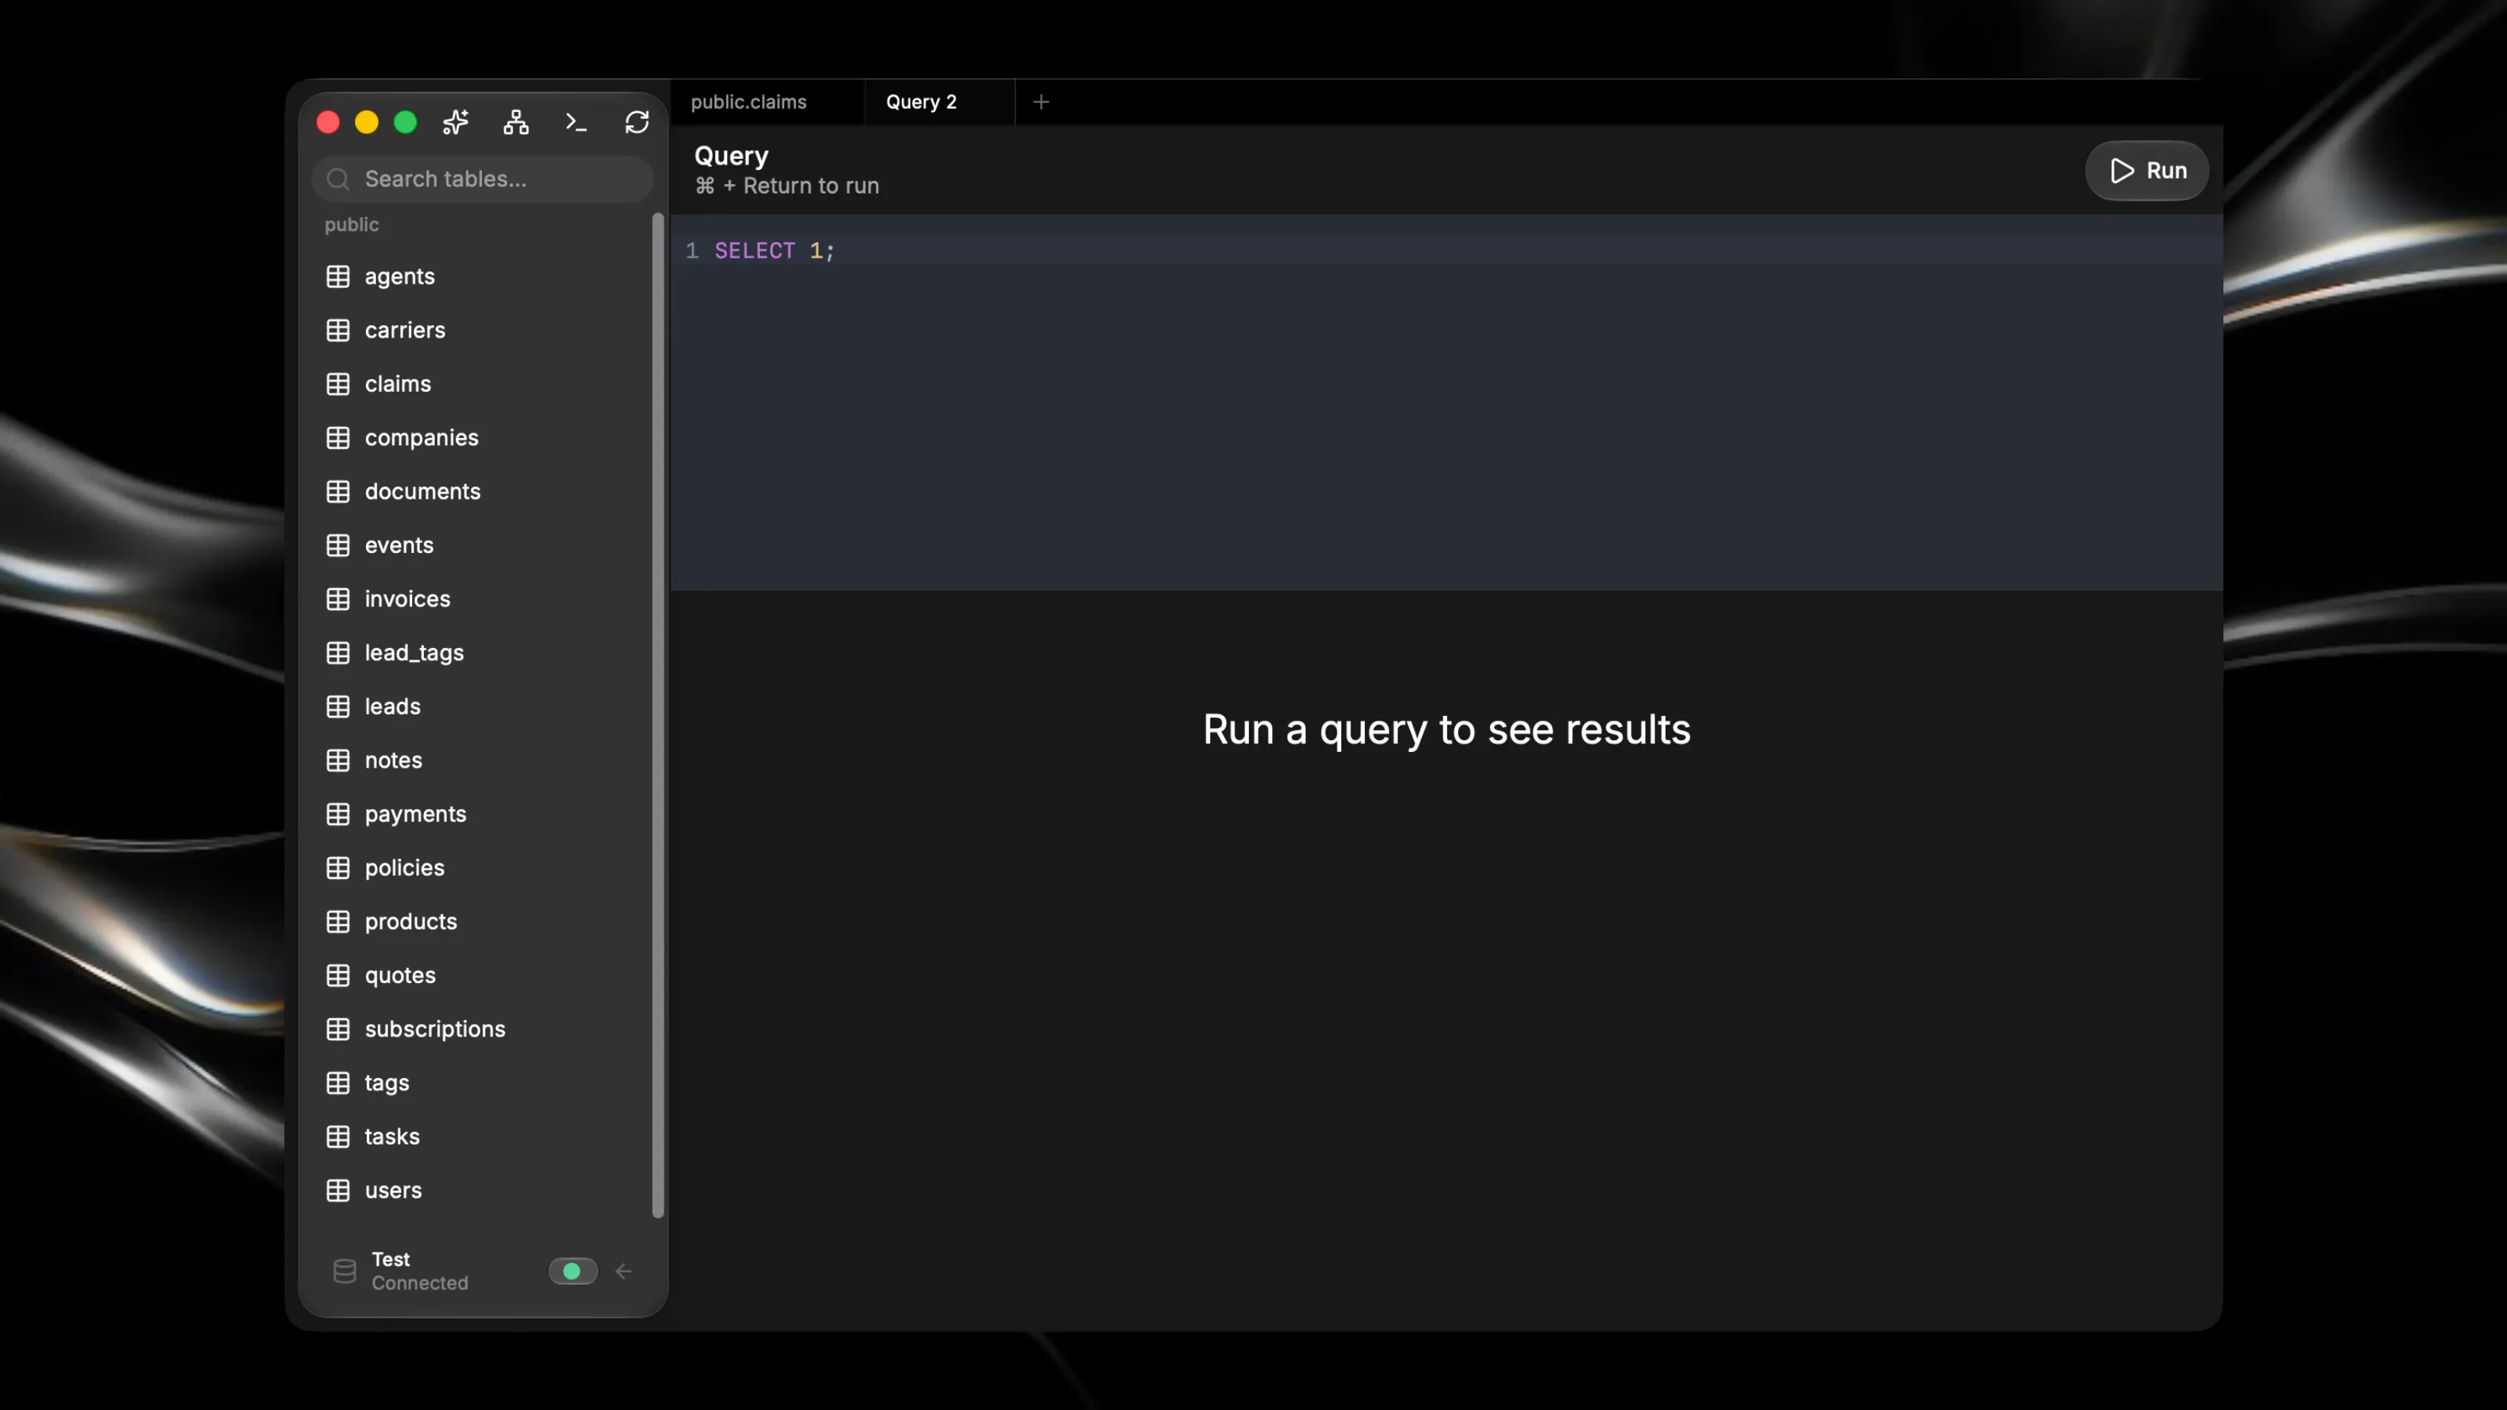Open the claims table name
This screenshot has height=1410, width=2507.
tap(397, 383)
